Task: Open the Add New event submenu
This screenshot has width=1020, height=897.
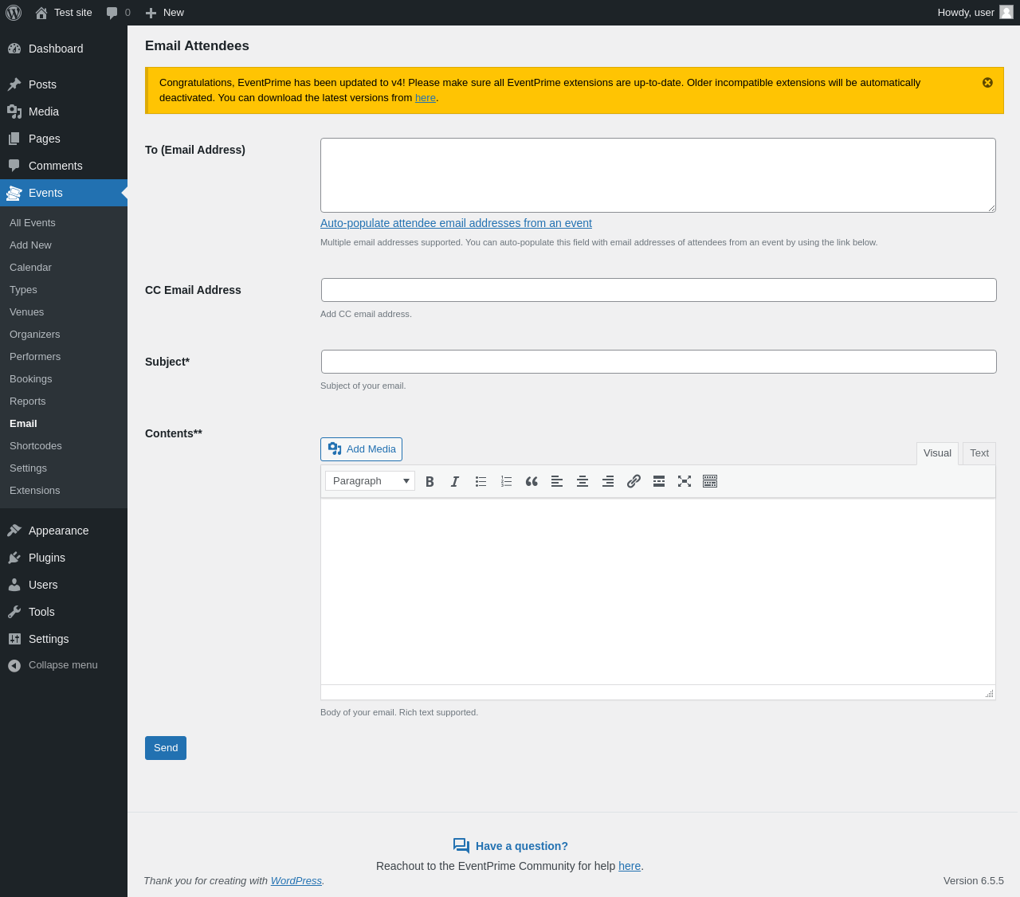Action: pyautogui.click(x=64, y=245)
